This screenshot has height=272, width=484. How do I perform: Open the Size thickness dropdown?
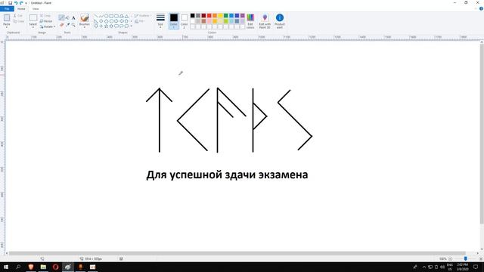click(x=160, y=21)
